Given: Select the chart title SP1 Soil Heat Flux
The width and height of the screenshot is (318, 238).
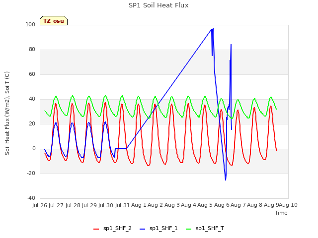Looking at the screenshot, I should pyautogui.click(x=159, y=5).
